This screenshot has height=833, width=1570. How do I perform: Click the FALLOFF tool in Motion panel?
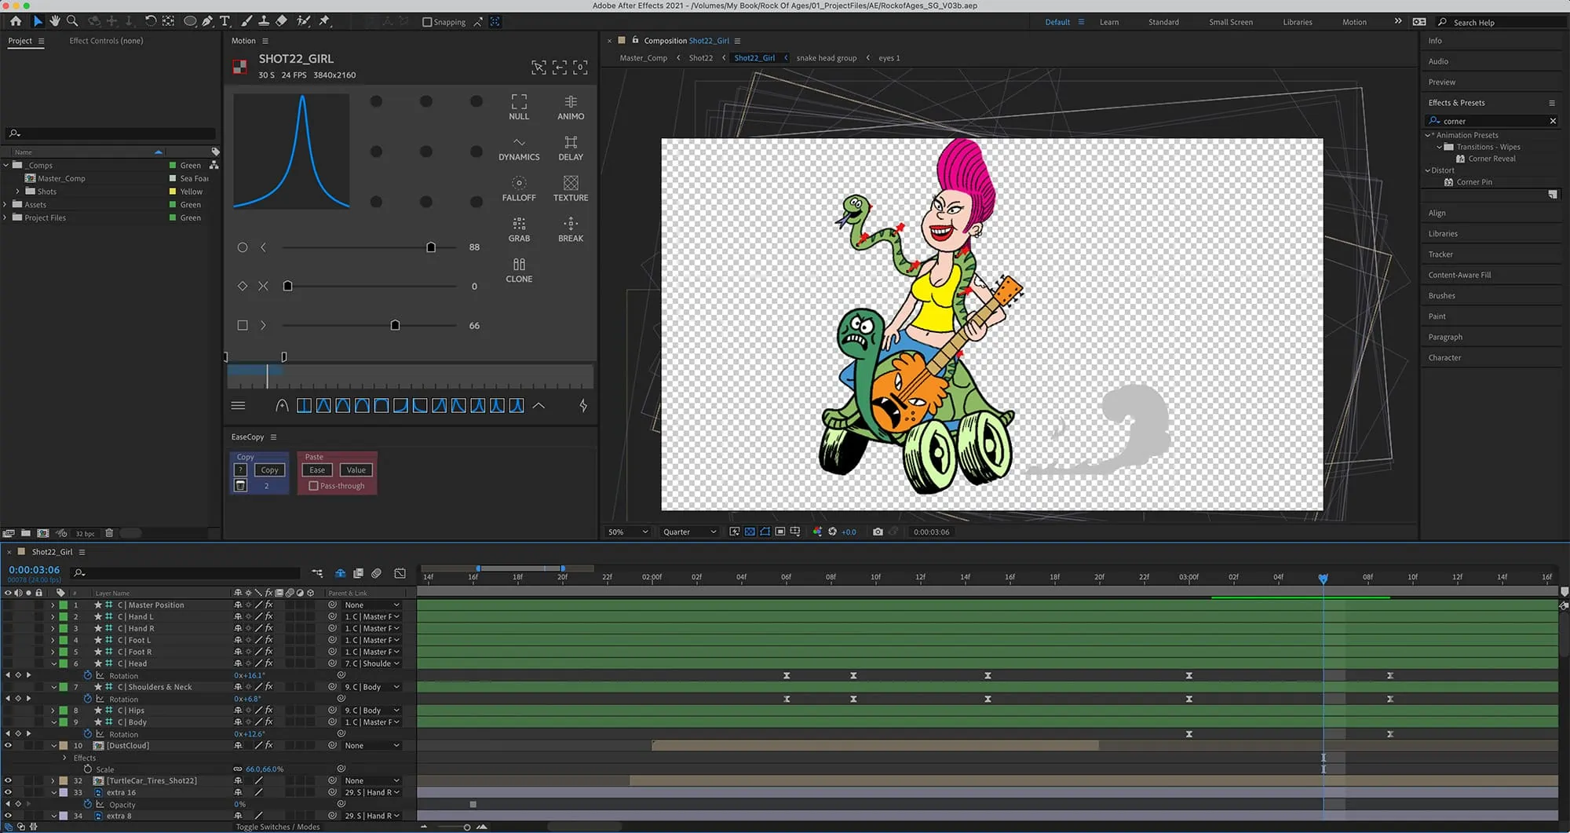point(519,188)
